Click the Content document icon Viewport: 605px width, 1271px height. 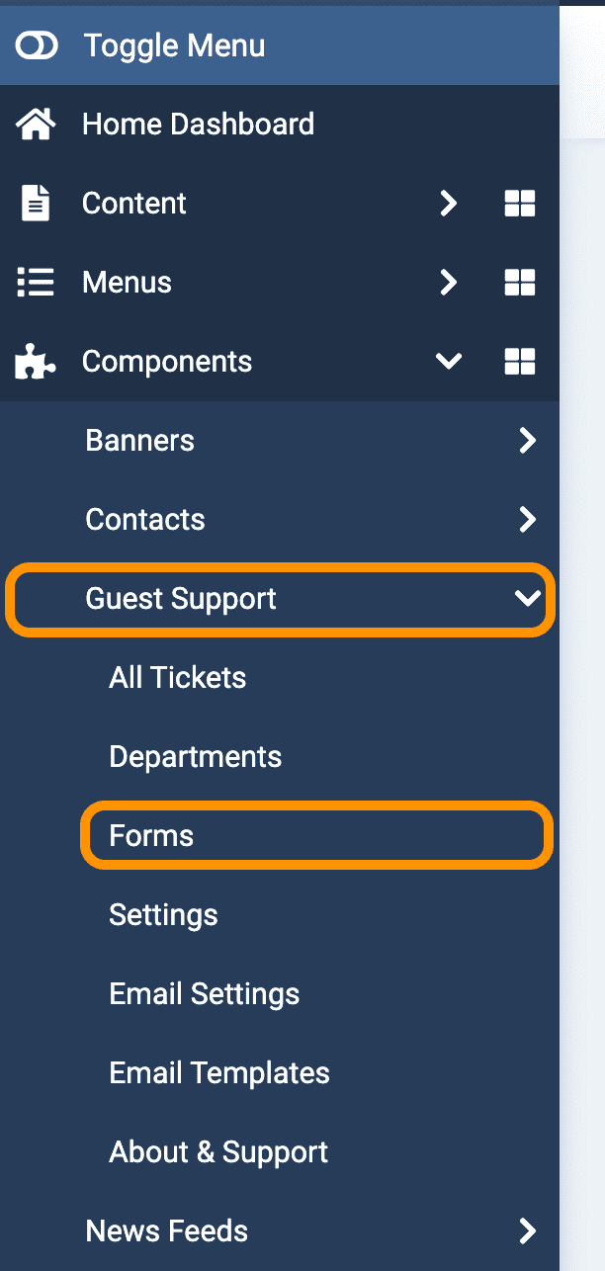(37, 204)
